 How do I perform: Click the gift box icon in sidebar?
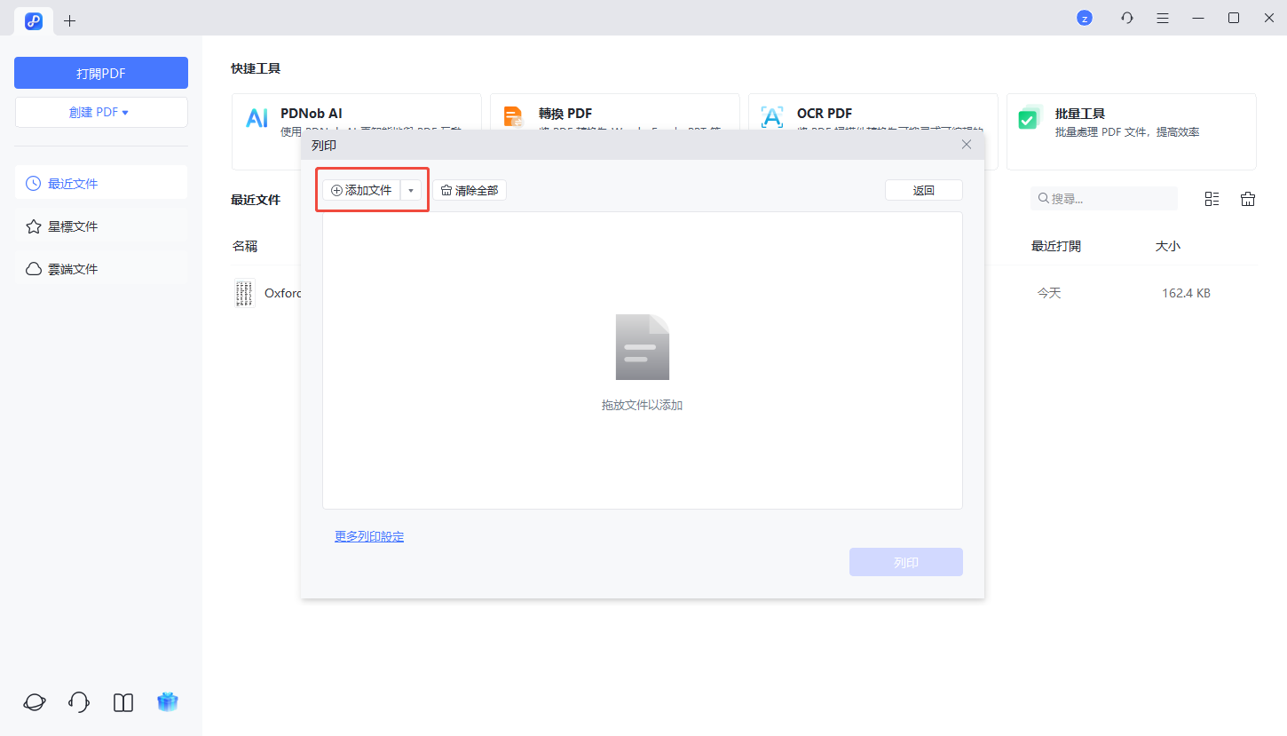[168, 702]
